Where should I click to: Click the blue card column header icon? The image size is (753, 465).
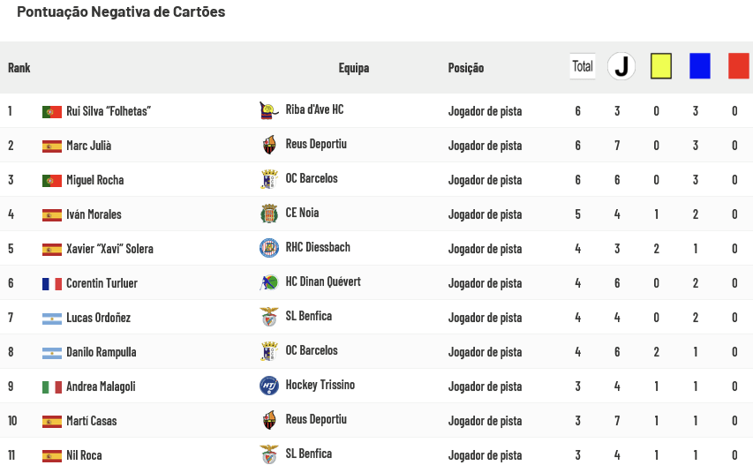click(700, 66)
